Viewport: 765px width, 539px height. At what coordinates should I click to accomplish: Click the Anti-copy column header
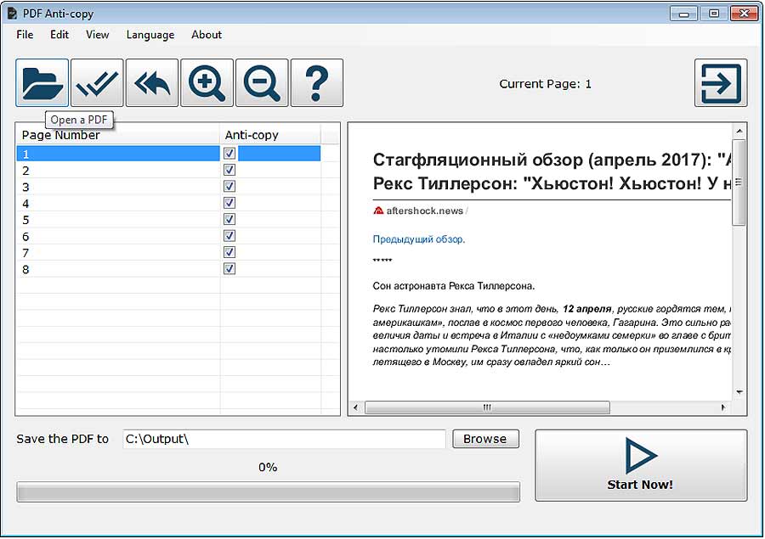tap(270, 135)
